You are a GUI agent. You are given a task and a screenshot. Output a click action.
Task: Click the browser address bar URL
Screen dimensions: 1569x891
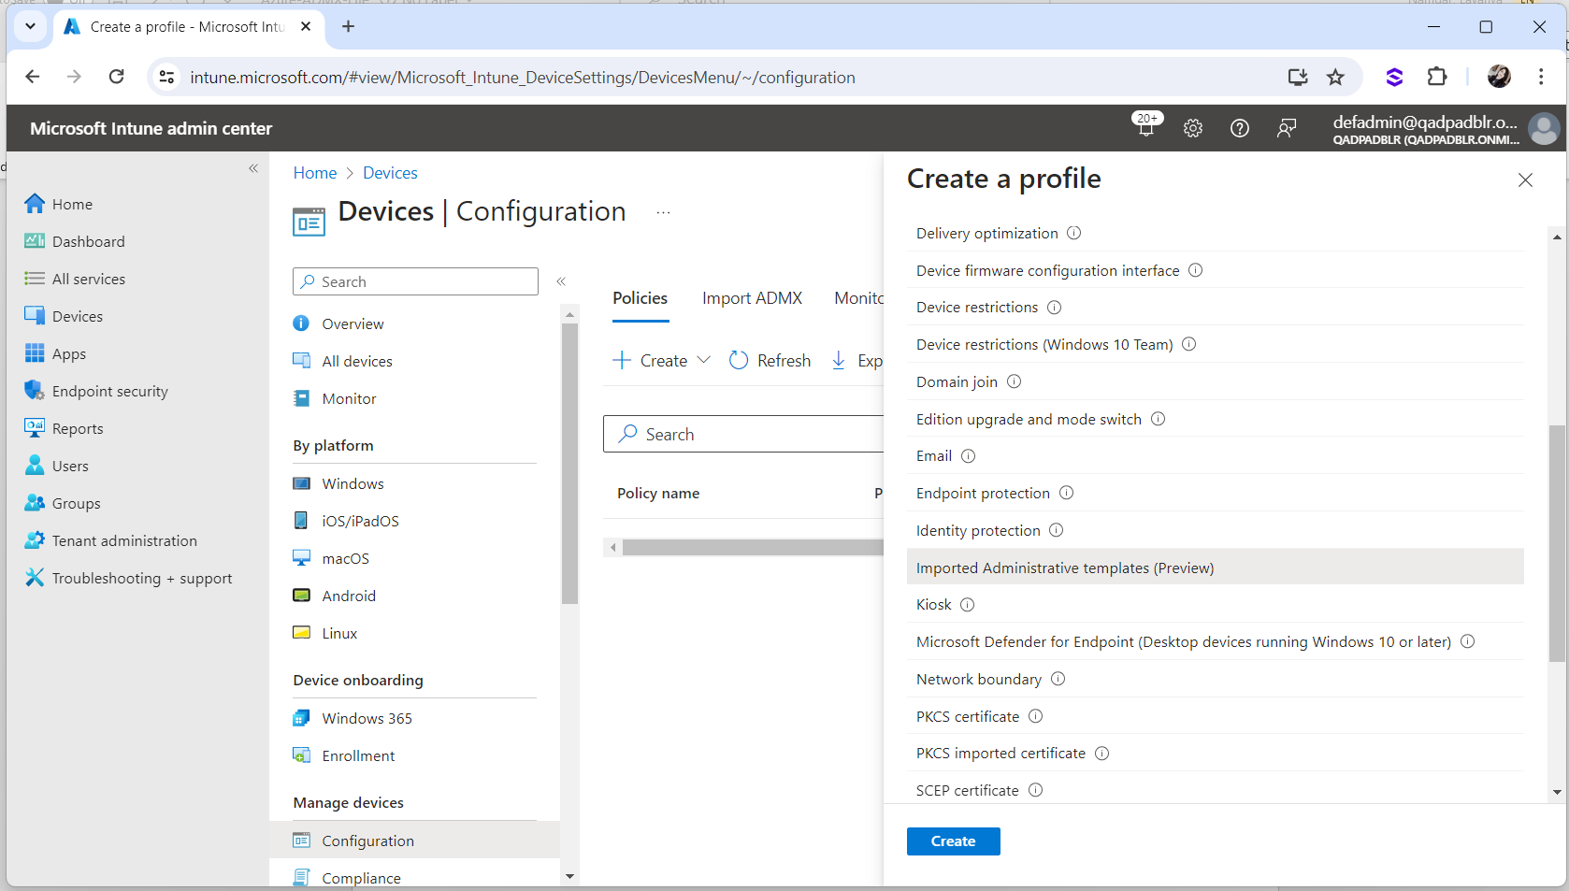pos(523,77)
